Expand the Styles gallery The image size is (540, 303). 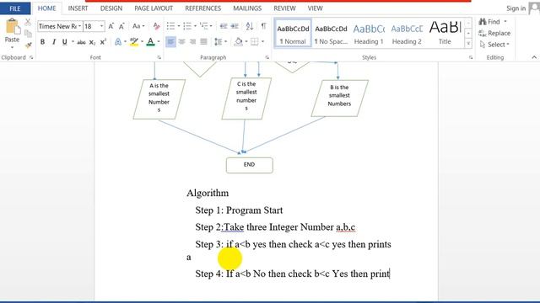pos(468,44)
